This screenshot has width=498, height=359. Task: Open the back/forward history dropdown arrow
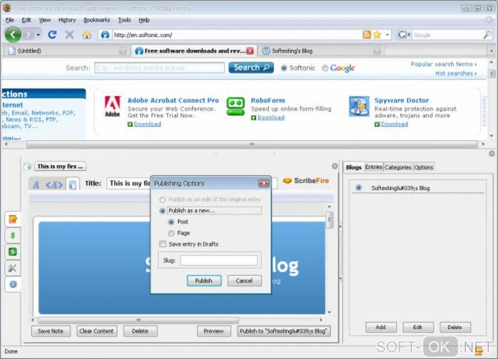point(39,35)
